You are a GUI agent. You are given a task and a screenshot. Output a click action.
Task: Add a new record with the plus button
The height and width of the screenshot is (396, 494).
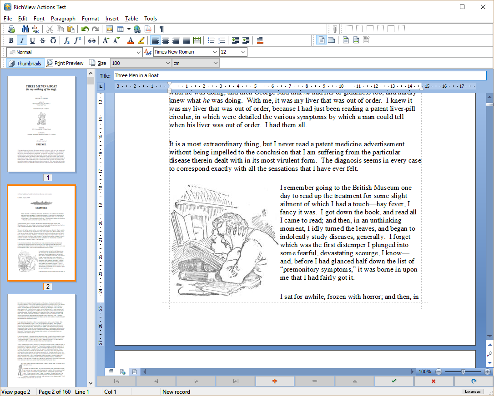274,381
